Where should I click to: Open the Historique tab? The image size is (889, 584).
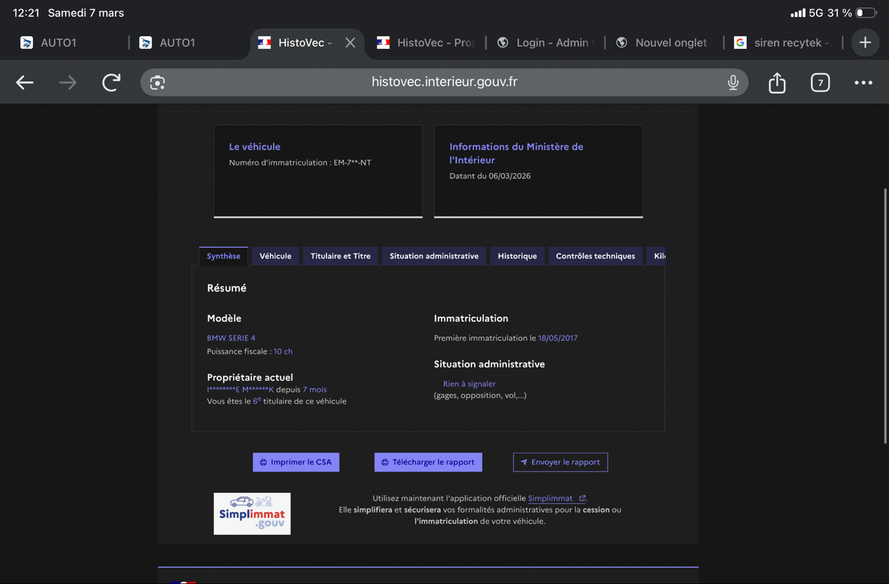[x=517, y=256]
